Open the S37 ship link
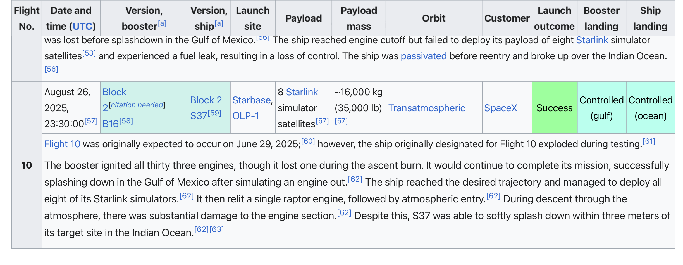Image resolution: width=683 pixels, height=265 pixels. pos(199,115)
